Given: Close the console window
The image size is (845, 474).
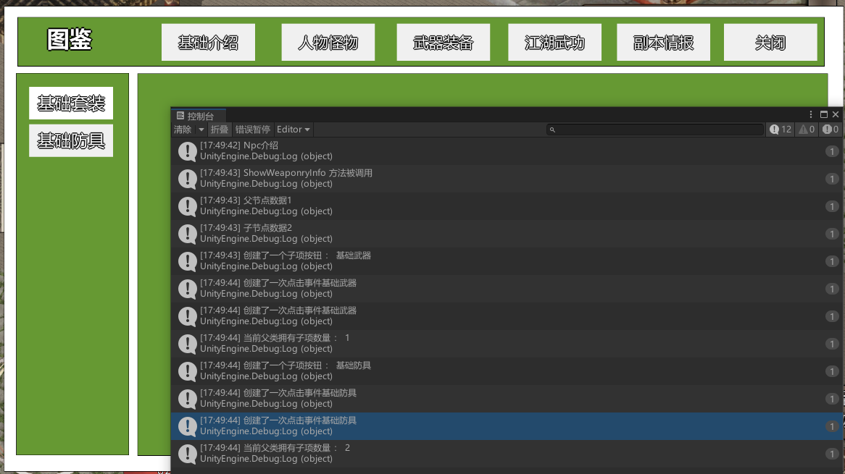Looking at the screenshot, I should [836, 114].
